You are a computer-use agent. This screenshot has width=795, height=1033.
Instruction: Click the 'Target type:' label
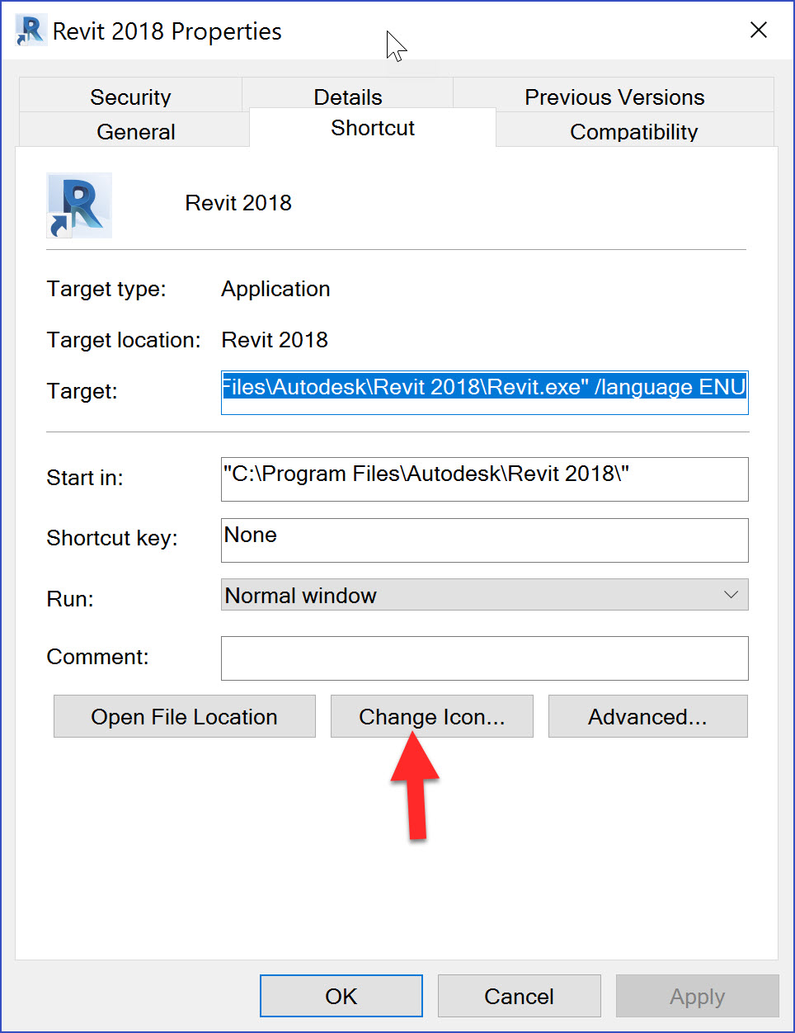[x=106, y=289]
